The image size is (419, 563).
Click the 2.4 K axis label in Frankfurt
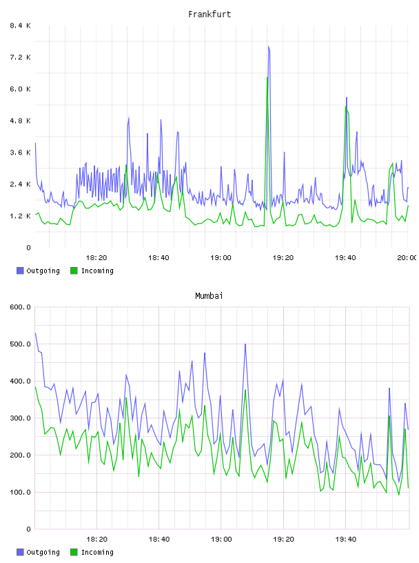coord(20,184)
